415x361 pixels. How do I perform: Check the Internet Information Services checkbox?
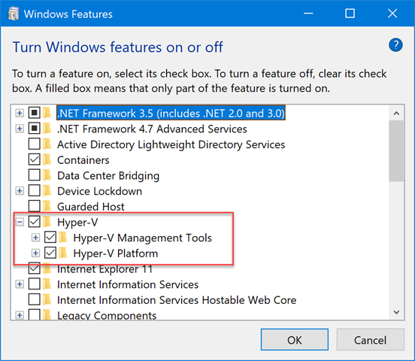point(35,284)
